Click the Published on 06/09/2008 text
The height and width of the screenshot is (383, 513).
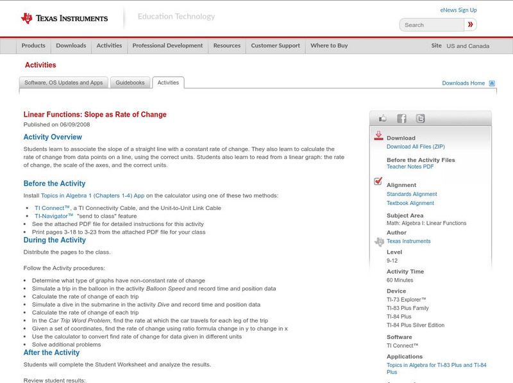(x=56, y=124)
